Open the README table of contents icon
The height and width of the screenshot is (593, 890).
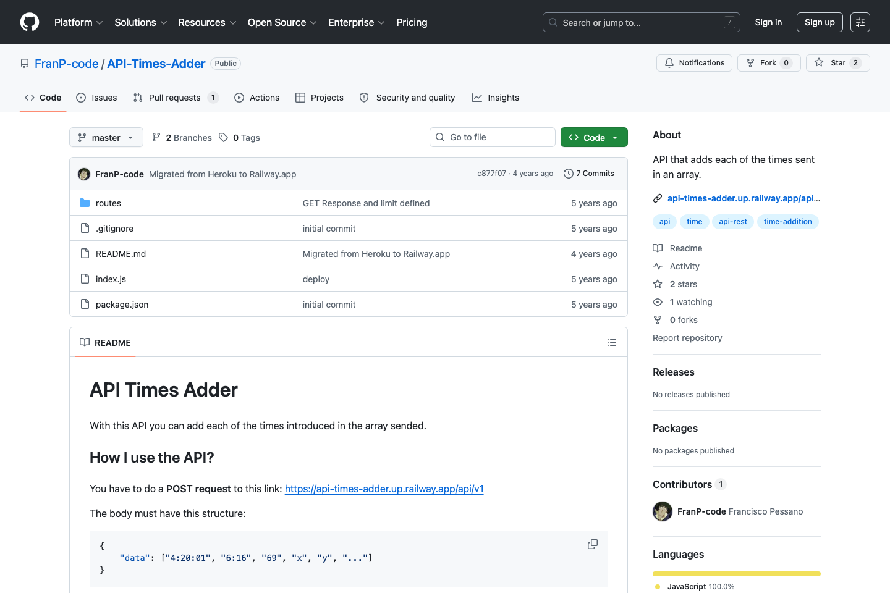[x=612, y=342]
